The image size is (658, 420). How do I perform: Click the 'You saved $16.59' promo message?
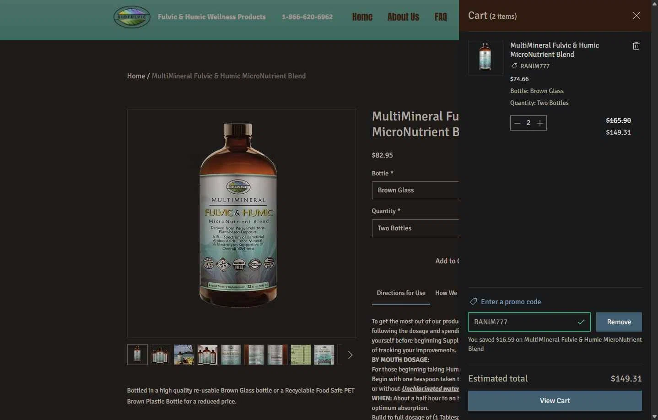point(555,344)
